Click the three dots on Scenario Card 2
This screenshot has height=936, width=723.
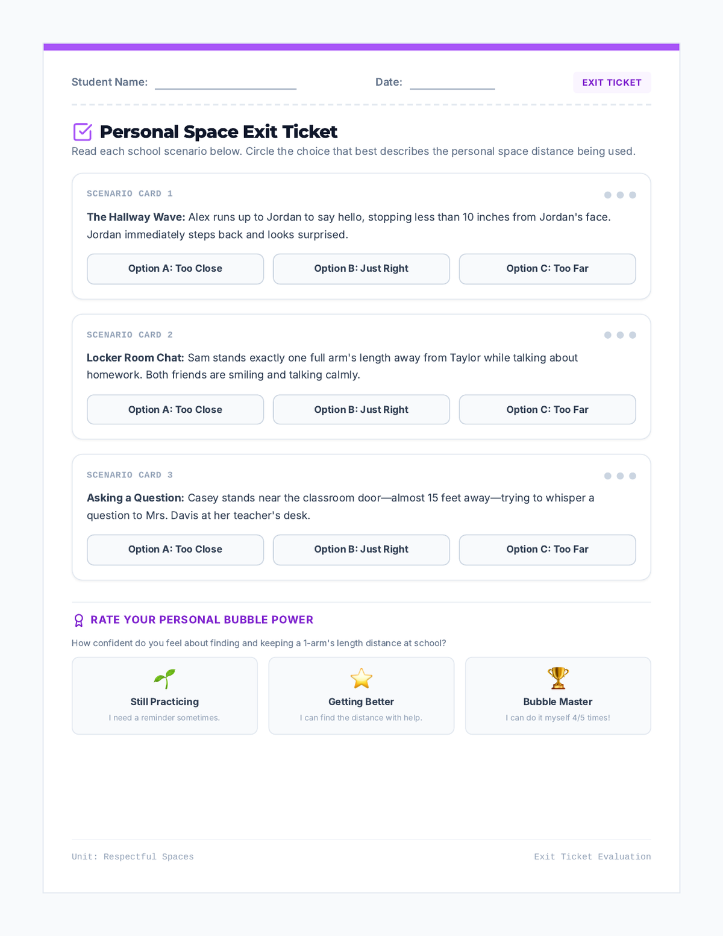point(620,335)
